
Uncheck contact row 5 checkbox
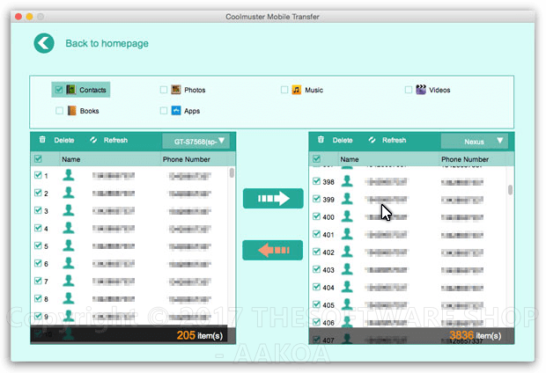[38, 245]
